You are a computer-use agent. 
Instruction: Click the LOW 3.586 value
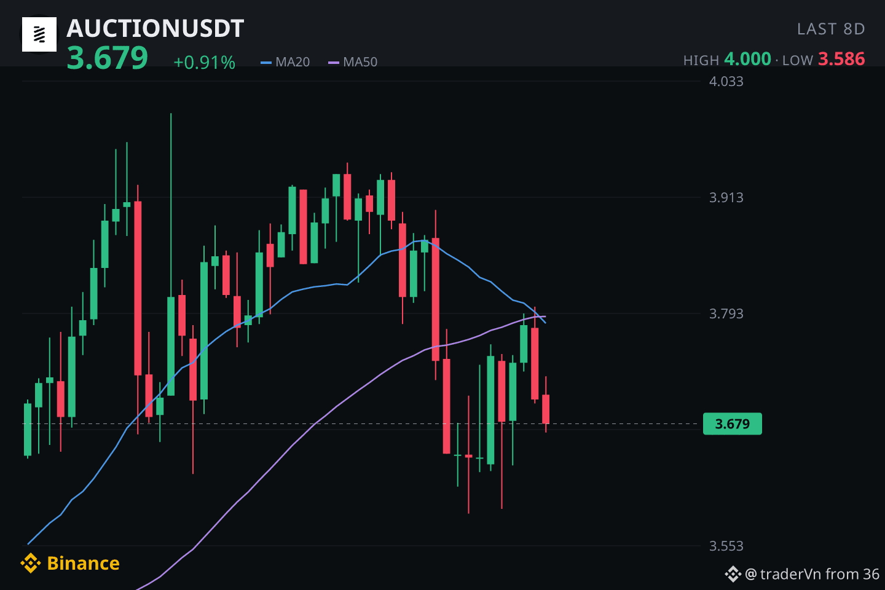coord(841,59)
